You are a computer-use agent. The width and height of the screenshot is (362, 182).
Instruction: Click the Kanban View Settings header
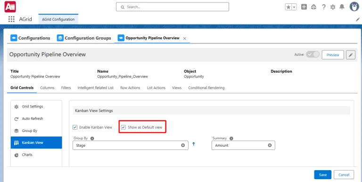tap(212, 111)
